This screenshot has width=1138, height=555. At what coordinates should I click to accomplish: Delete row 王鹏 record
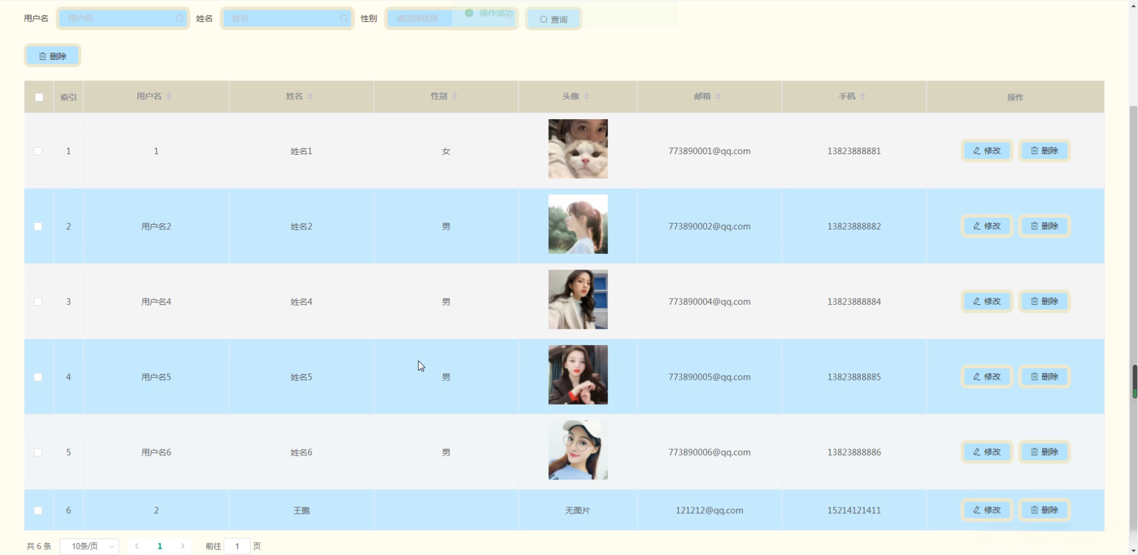1044,510
